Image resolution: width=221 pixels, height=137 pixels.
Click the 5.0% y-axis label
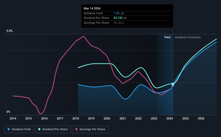[10, 31]
